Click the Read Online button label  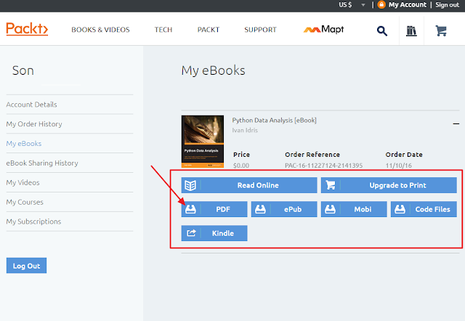[258, 185]
